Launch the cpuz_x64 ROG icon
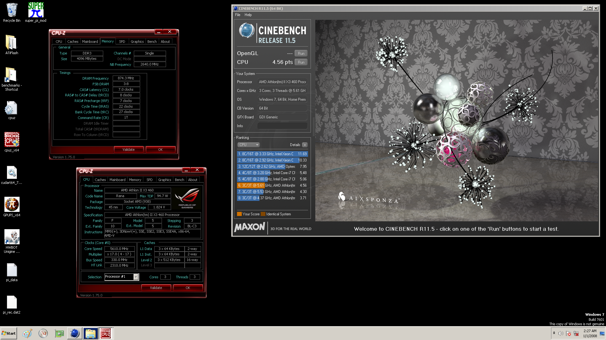Image resolution: width=606 pixels, height=340 pixels. [12, 142]
